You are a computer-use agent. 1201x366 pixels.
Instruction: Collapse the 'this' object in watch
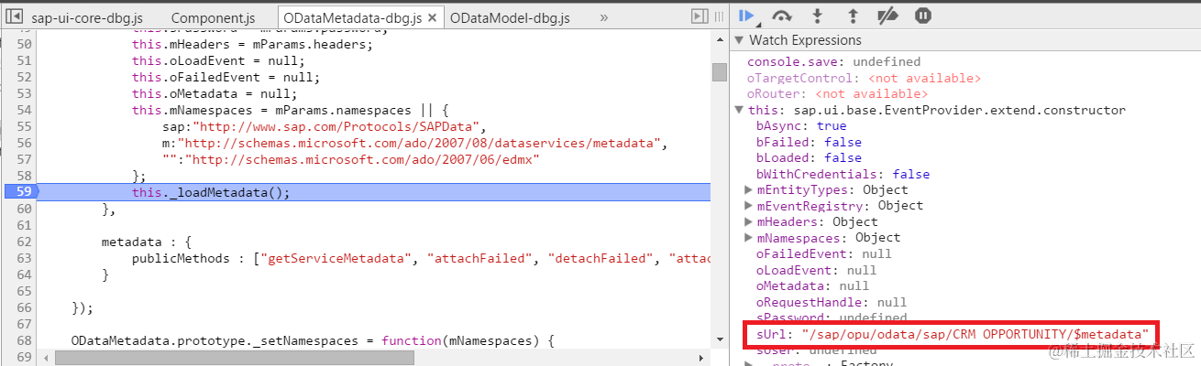tap(739, 110)
